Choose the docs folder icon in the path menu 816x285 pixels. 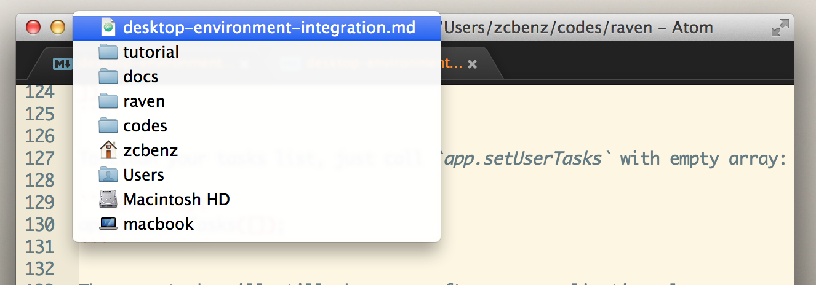click(108, 77)
